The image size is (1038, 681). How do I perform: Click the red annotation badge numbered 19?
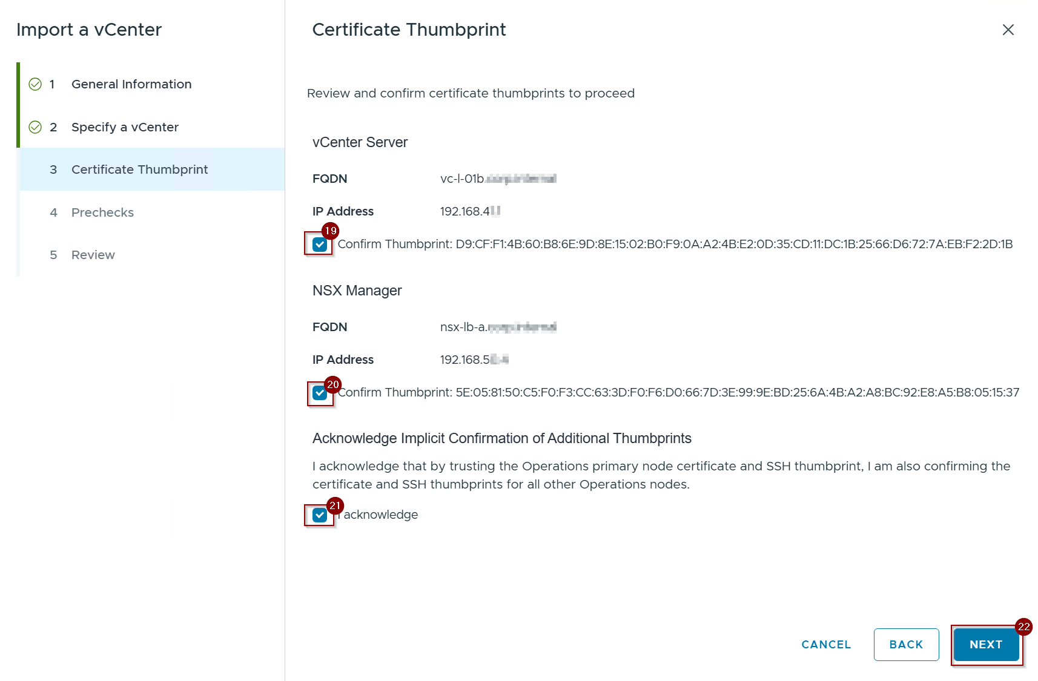(x=331, y=231)
